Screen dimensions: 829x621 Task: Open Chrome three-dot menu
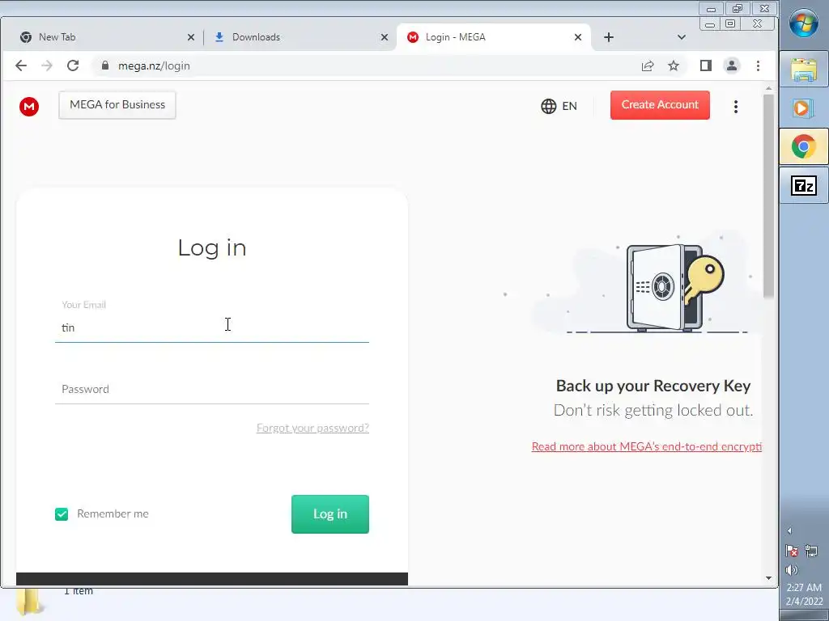pyautogui.click(x=758, y=65)
